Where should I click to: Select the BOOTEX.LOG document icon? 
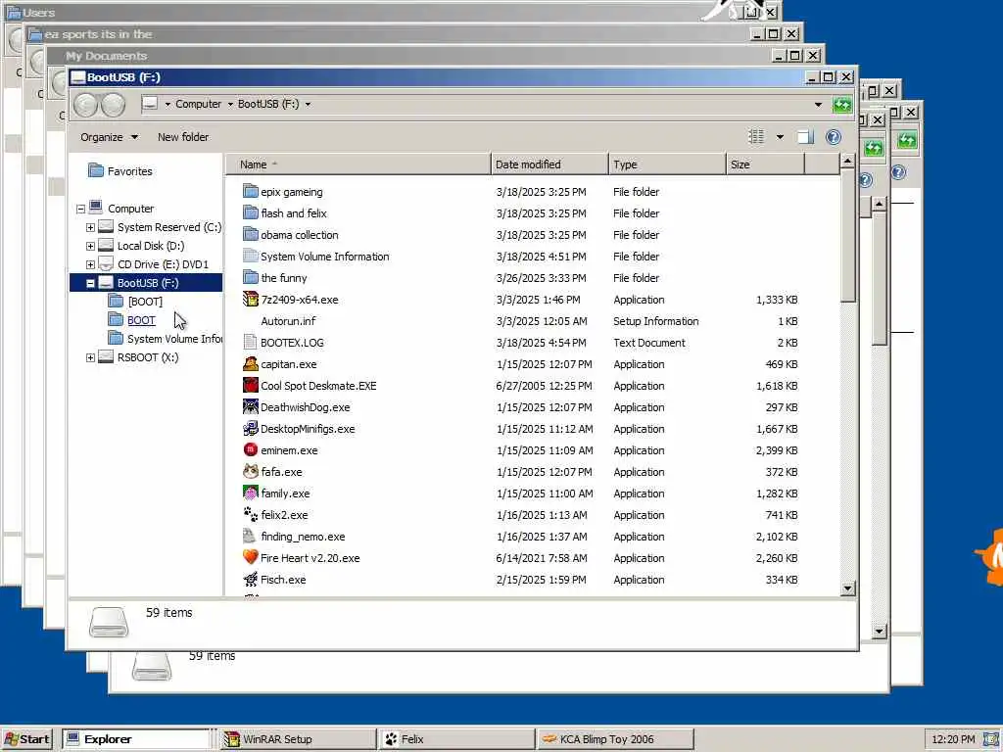250,342
